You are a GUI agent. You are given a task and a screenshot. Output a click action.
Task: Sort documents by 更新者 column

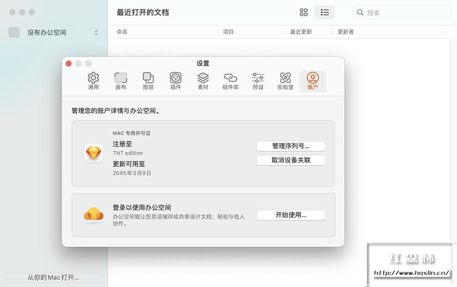coord(346,32)
